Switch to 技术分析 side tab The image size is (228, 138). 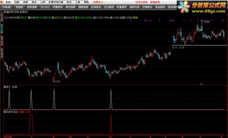pos(2,29)
